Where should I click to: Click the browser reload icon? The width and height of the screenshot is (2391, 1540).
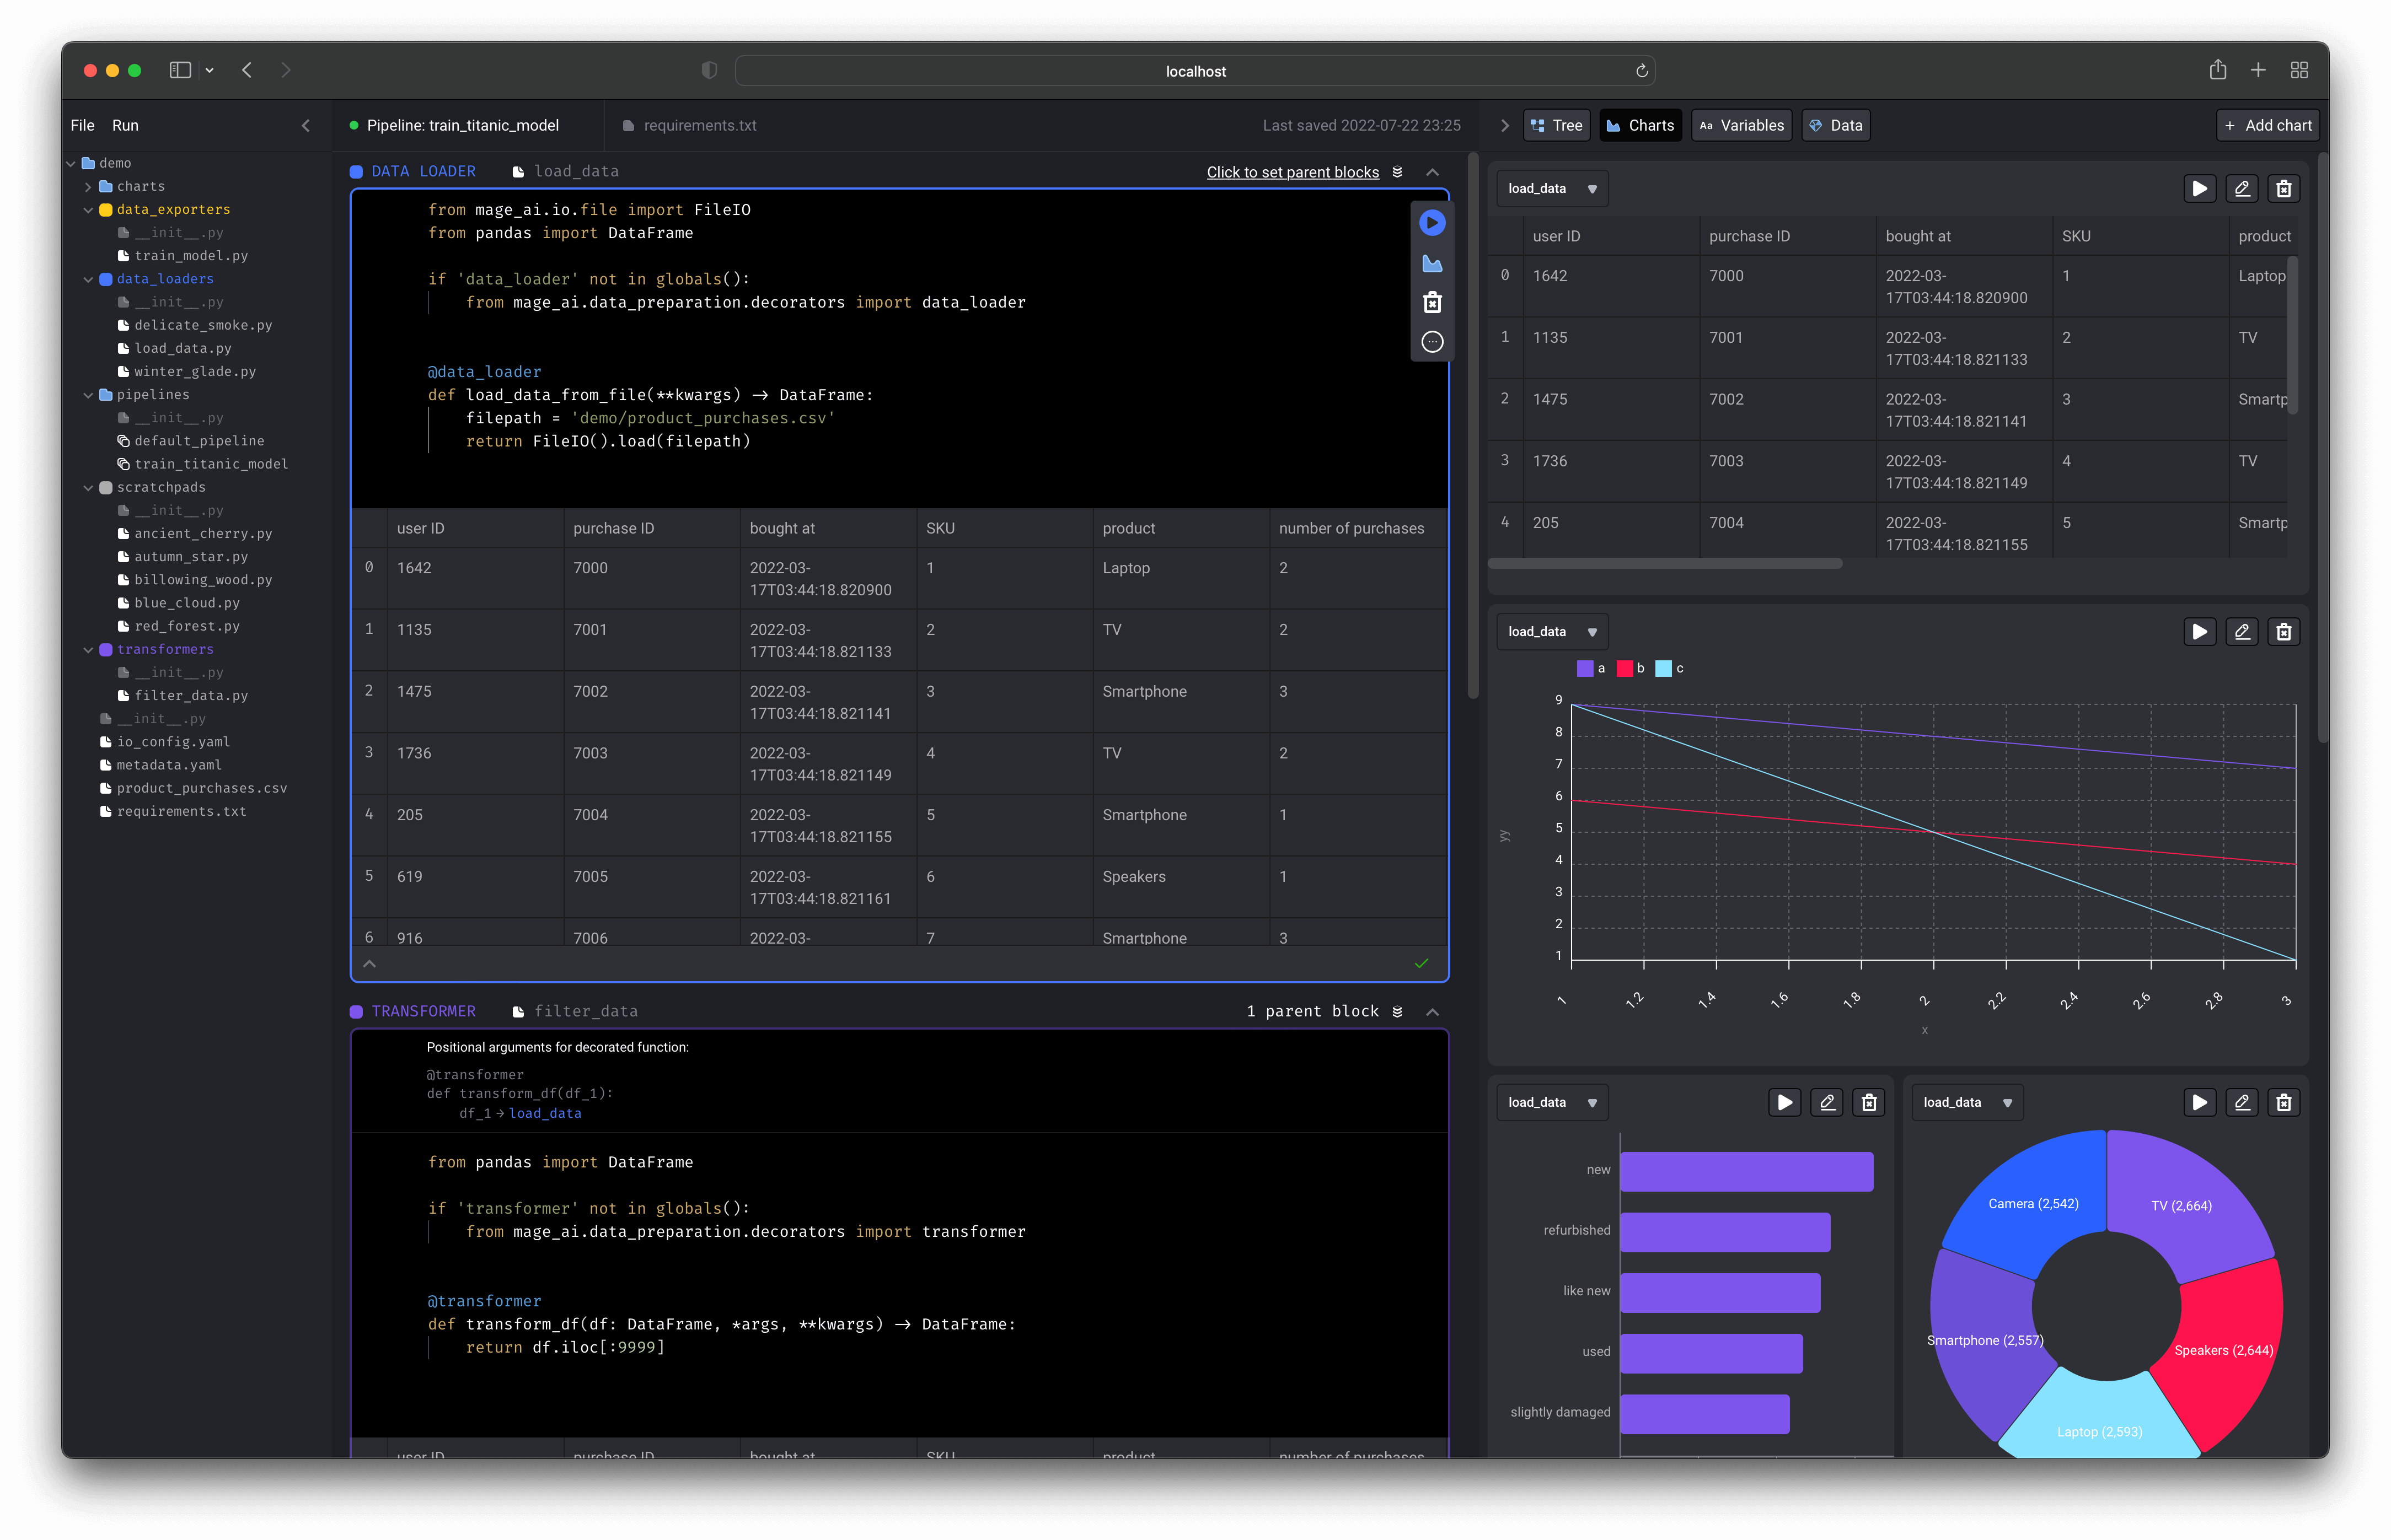click(1641, 71)
